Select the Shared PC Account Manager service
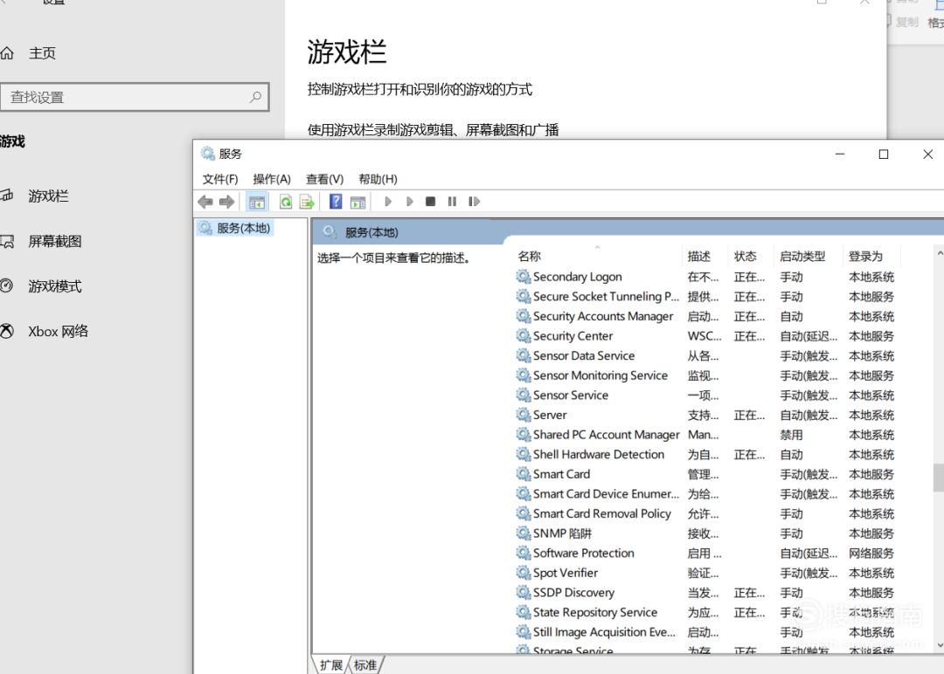 [x=606, y=435]
